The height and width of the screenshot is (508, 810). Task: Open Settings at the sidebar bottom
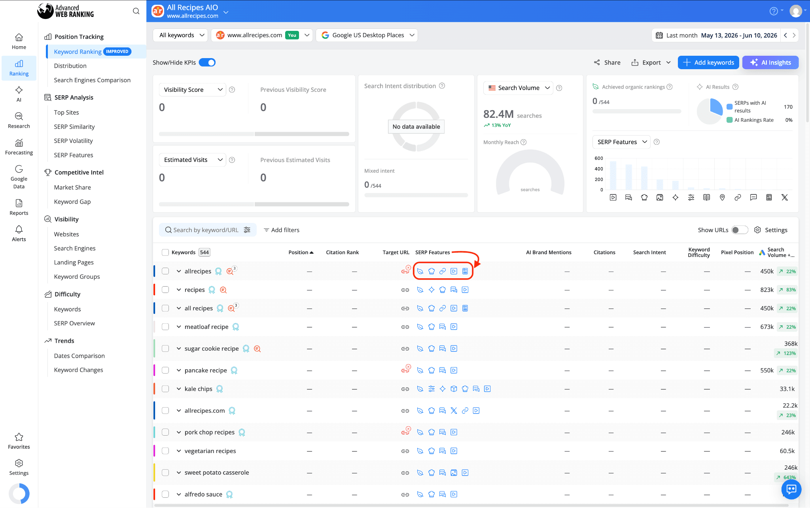pos(19,467)
